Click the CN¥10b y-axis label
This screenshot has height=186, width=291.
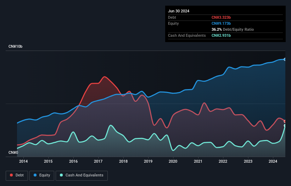click(x=15, y=46)
